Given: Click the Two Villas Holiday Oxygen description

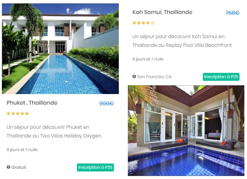Looking at the screenshot, I should [54, 131].
